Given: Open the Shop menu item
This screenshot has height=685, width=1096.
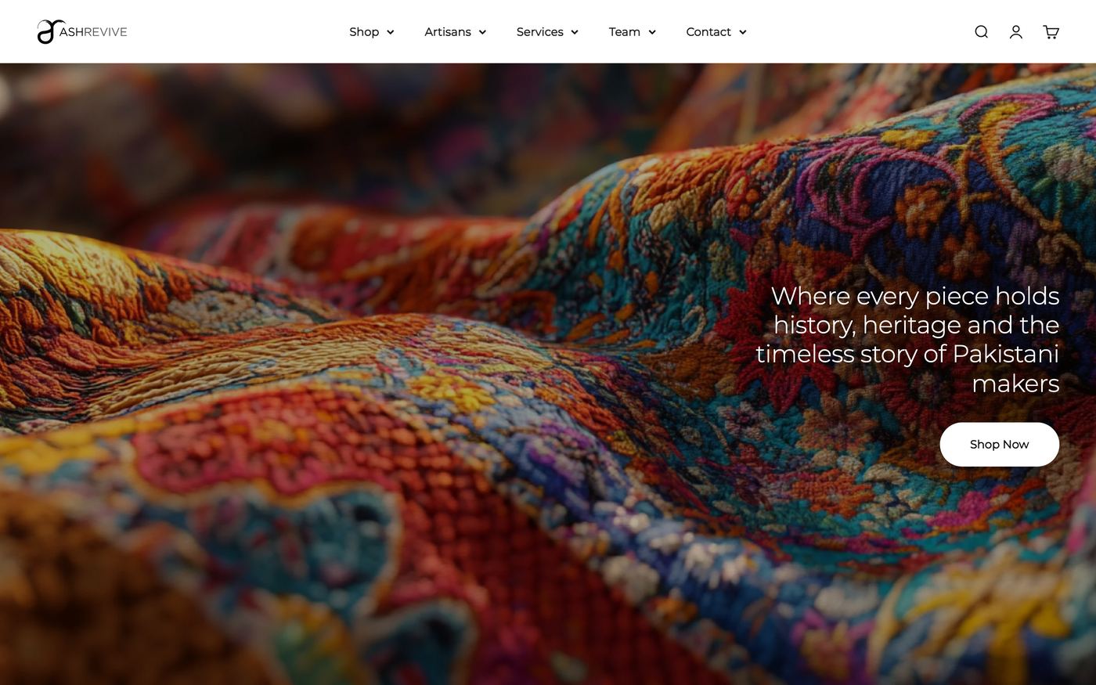Looking at the screenshot, I should pos(364,32).
